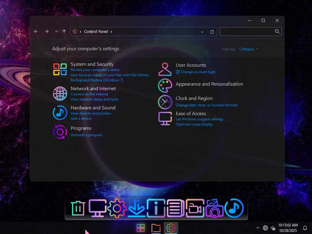This screenshot has width=312, height=234.
Task: Open the recent locations dropdown chevron
Action: 56,31
